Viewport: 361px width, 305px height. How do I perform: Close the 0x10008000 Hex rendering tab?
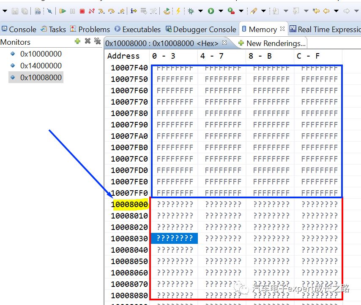(224, 43)
